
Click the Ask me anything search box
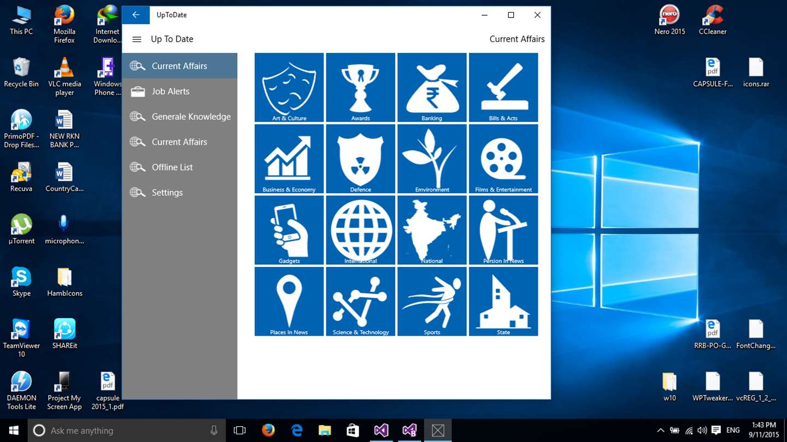126,431
